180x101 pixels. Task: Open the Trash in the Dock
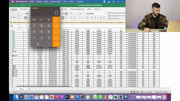[164, 97]
